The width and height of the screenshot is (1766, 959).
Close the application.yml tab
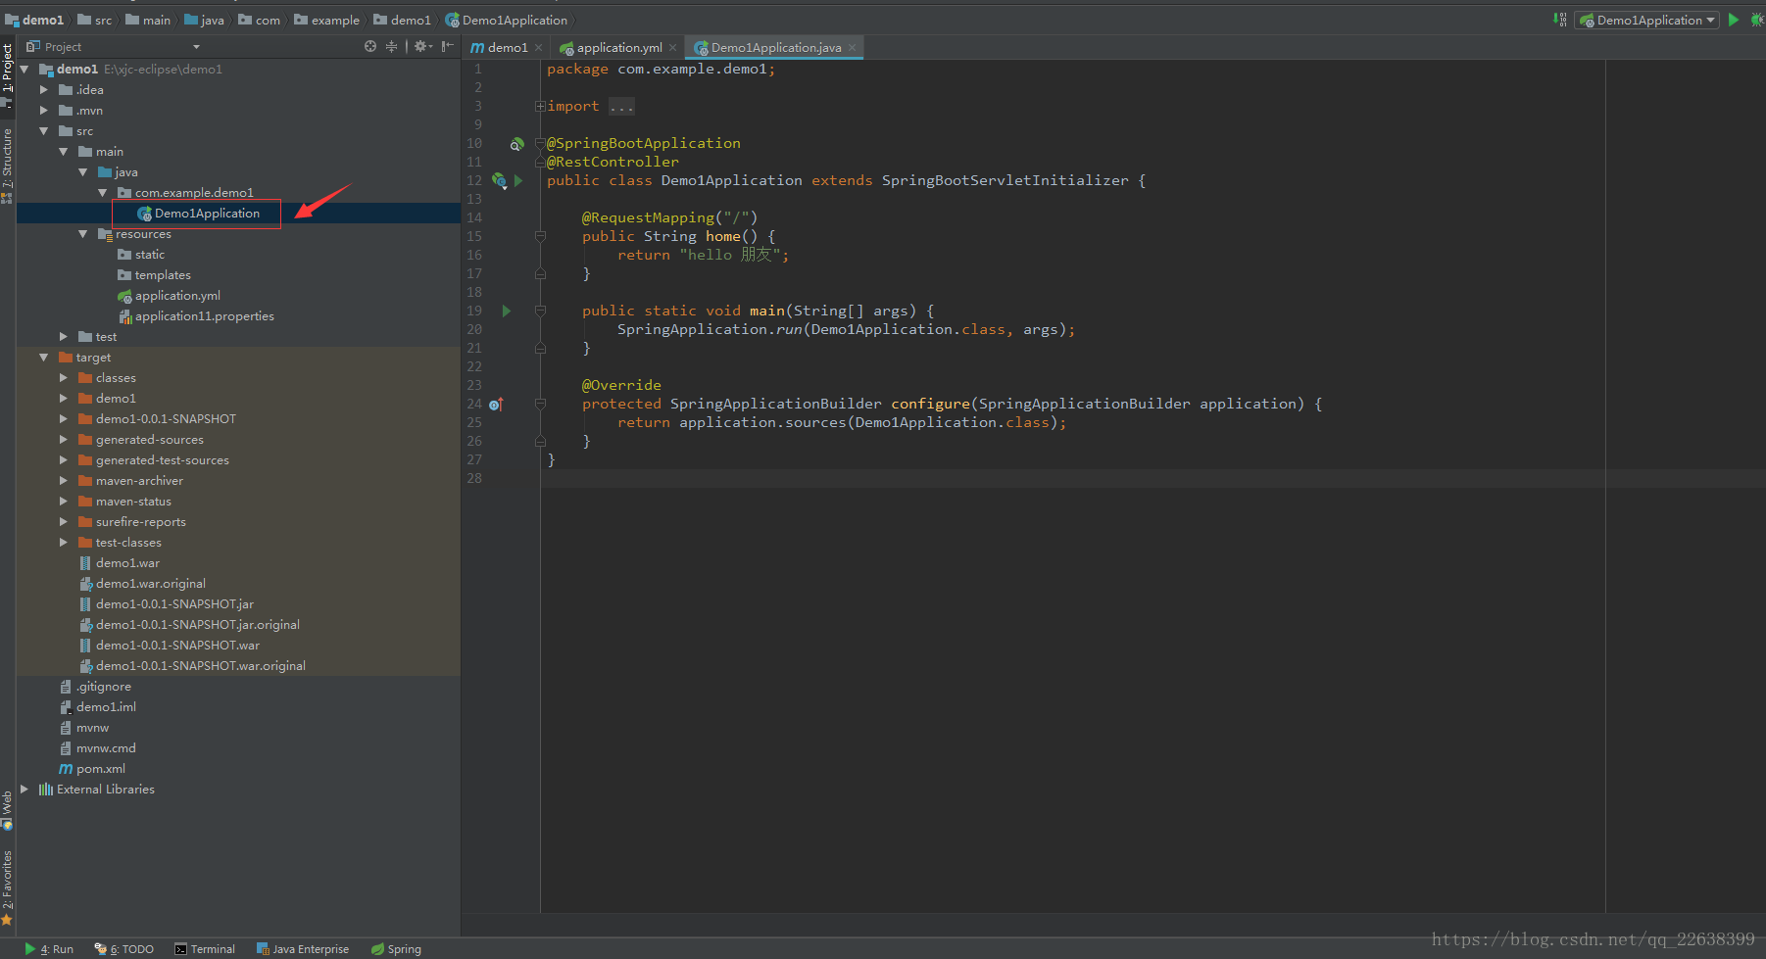(672, 47)
